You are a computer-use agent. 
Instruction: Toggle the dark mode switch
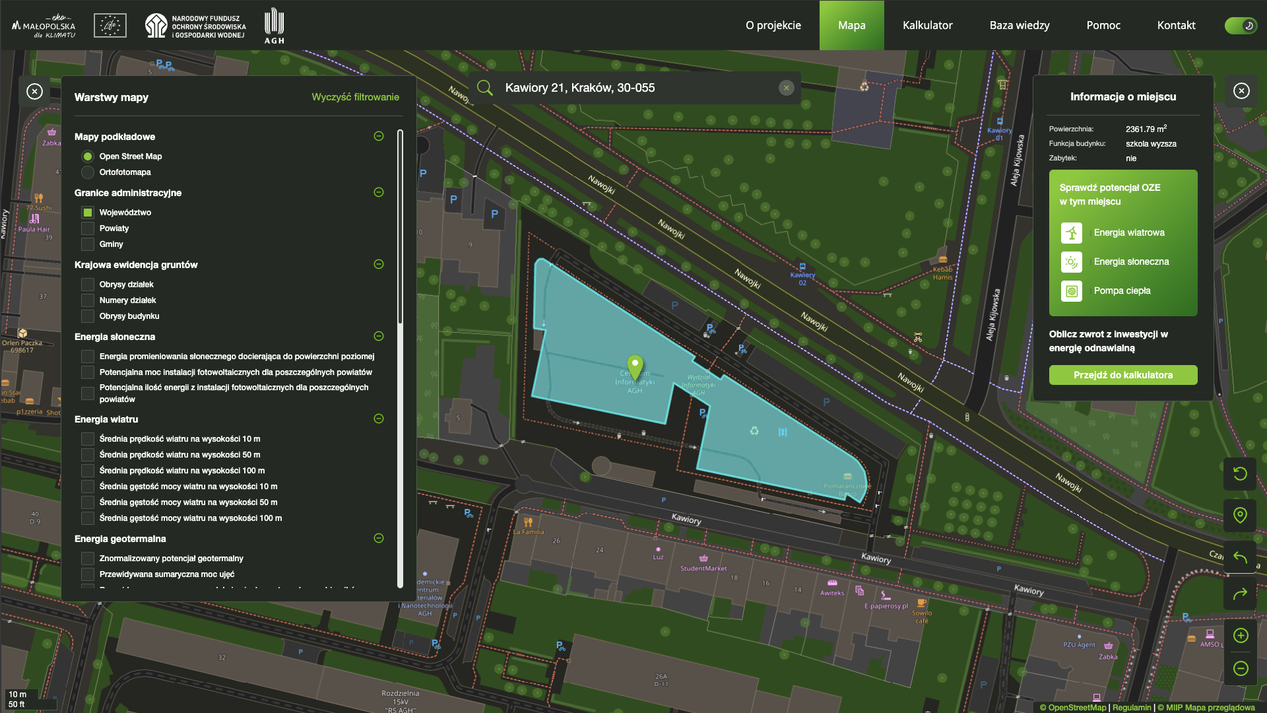[1241, 25]
